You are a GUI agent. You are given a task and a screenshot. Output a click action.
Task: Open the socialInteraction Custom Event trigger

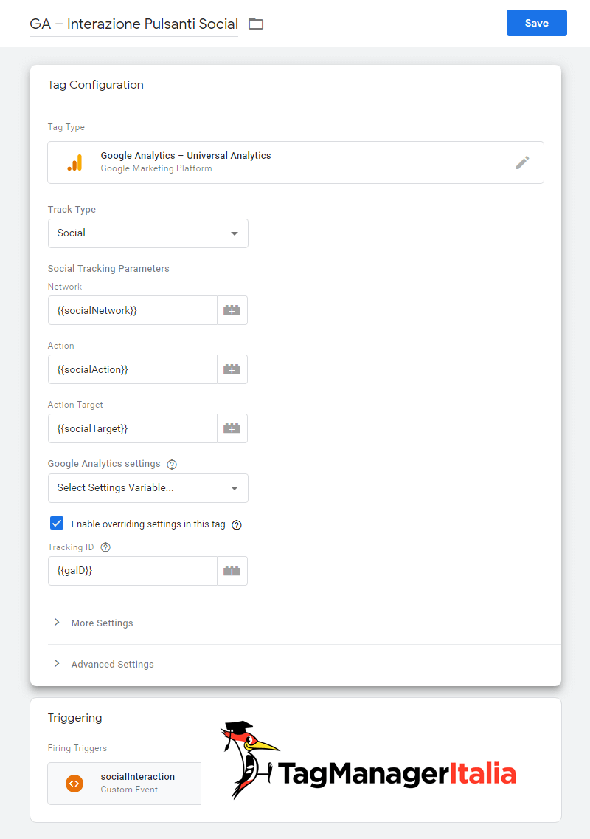(125, 784)
